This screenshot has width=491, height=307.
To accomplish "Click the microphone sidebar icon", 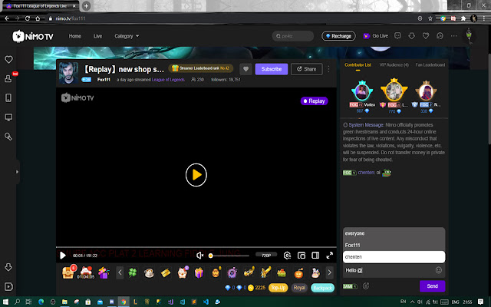I will coord(8,137).
